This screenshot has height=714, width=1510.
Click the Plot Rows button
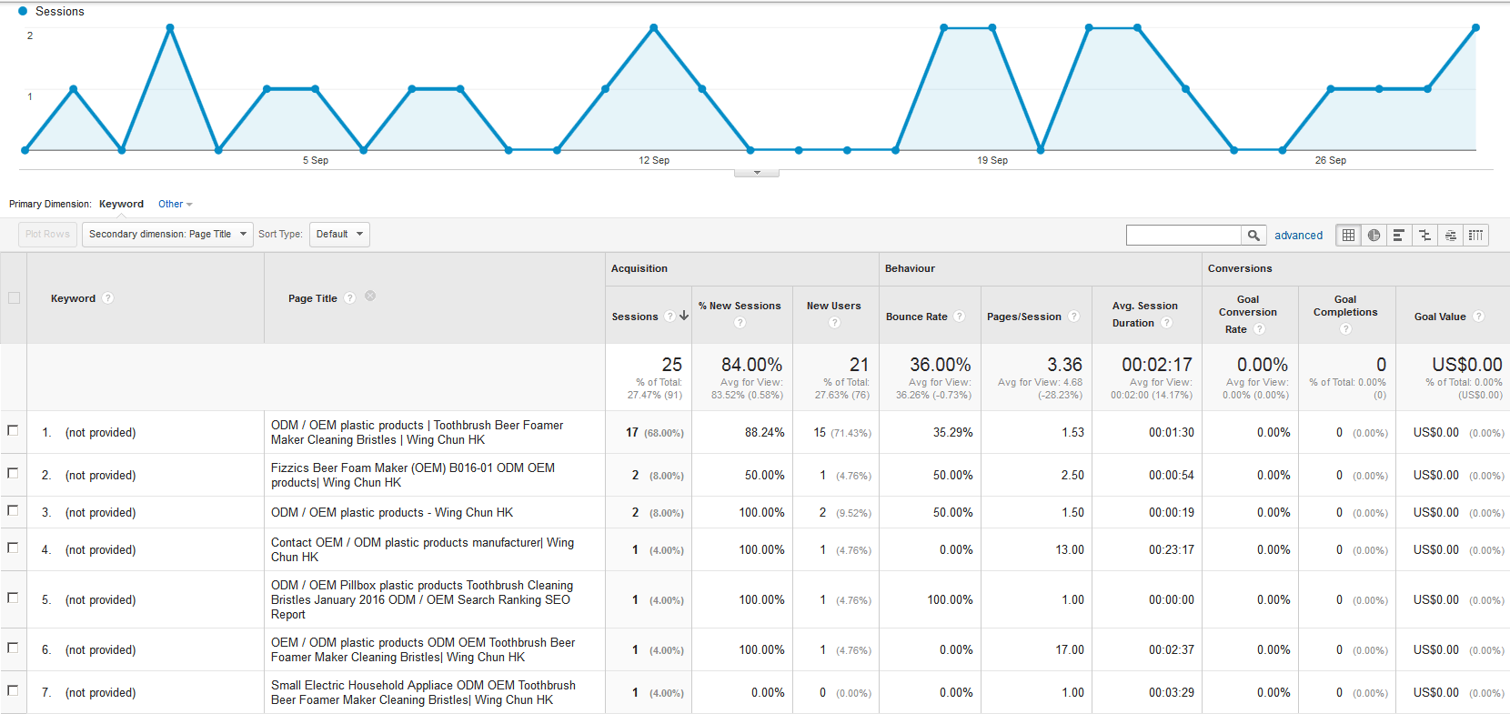point(47,235)
